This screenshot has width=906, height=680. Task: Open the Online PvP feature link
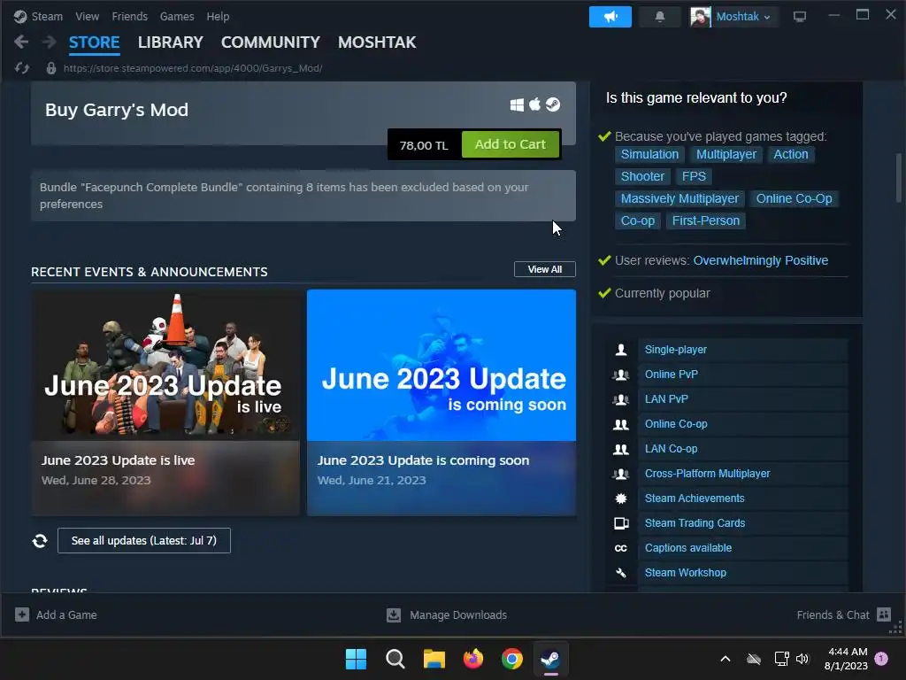click(x=671, y=375)
